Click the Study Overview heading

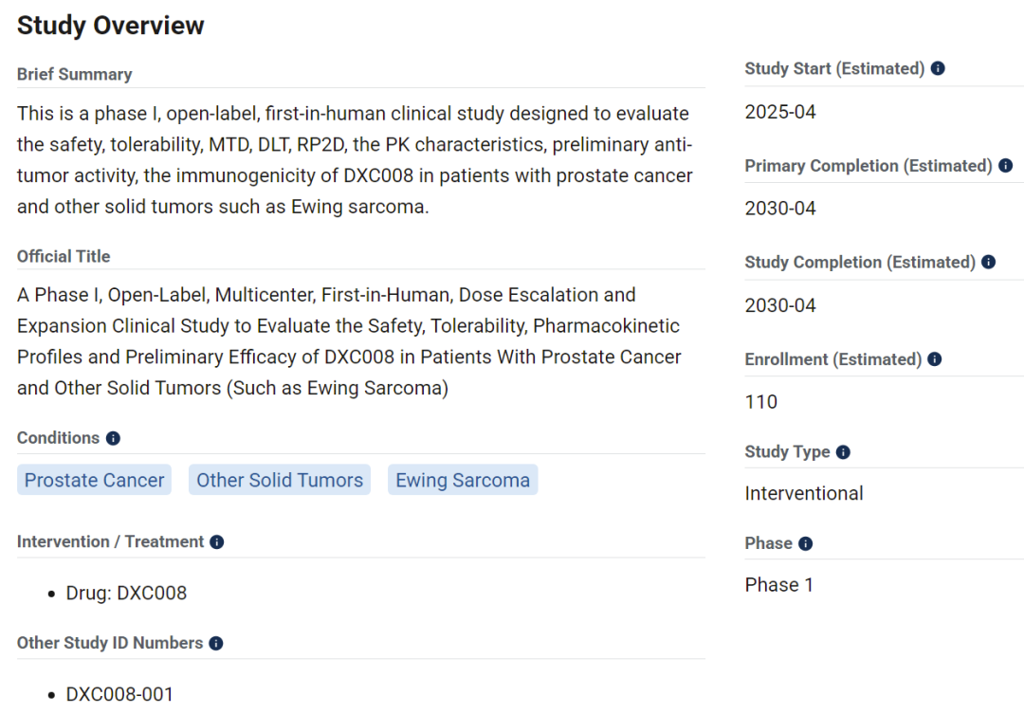pyautogui.click(x=111, y=26)
